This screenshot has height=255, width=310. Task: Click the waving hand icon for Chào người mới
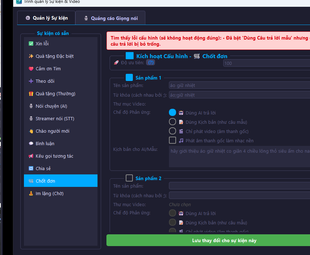(31, 131)
